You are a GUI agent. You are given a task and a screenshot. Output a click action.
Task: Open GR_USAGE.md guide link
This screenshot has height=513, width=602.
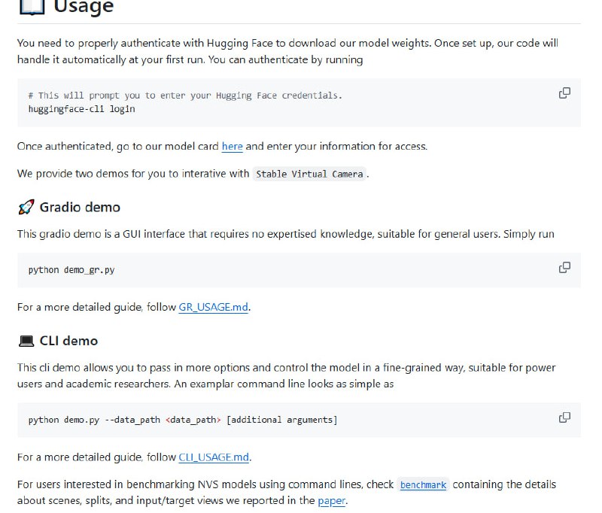[x=213, y=307]
